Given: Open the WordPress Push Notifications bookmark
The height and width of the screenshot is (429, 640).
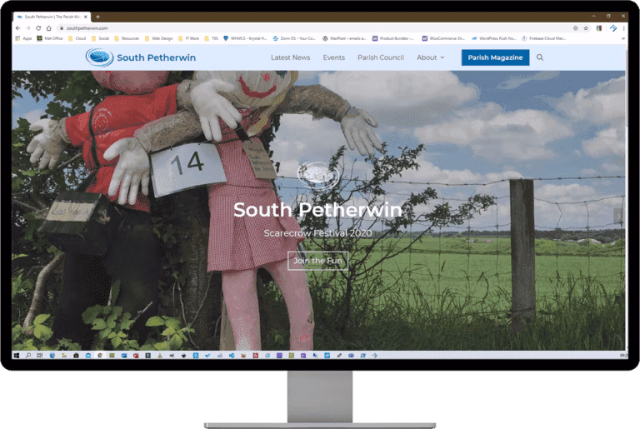Looking at the screenshot, I should tap(494, 38).
